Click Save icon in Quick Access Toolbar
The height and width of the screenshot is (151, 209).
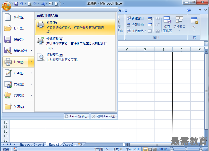[16, 4]
